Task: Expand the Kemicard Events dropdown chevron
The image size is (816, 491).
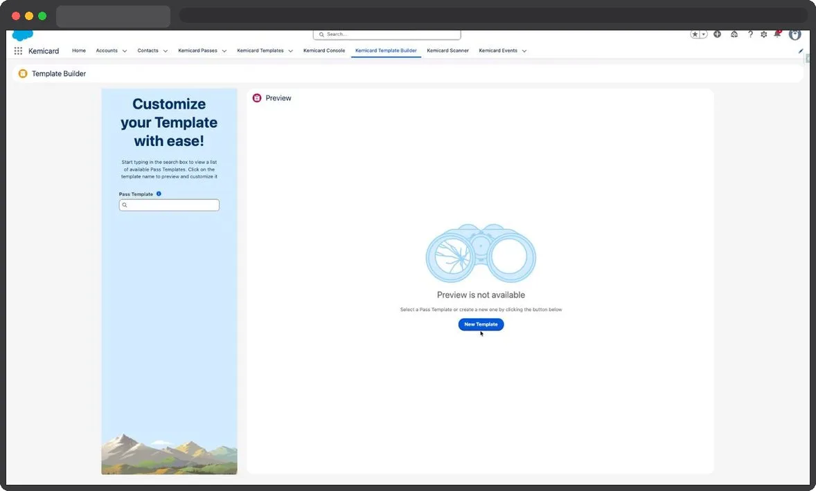Action: pyautogui.click(x=524, y=51)
